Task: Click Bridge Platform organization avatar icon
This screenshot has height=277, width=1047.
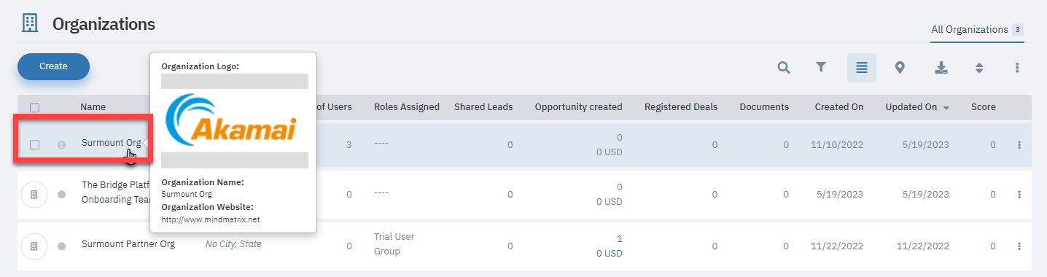Action: pos(34,194)
